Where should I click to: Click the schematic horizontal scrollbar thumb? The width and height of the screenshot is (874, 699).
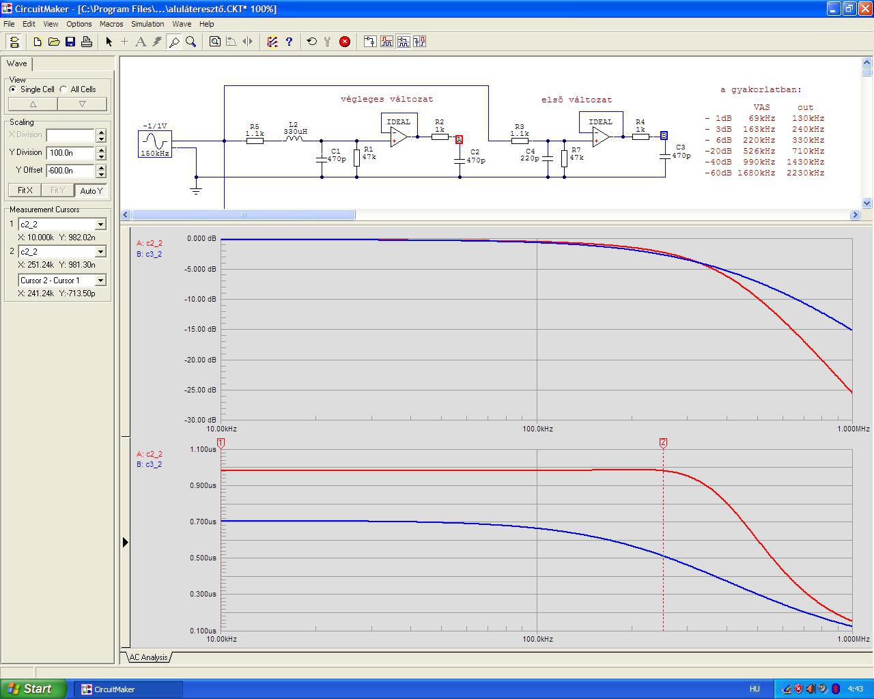pos(243,215)
